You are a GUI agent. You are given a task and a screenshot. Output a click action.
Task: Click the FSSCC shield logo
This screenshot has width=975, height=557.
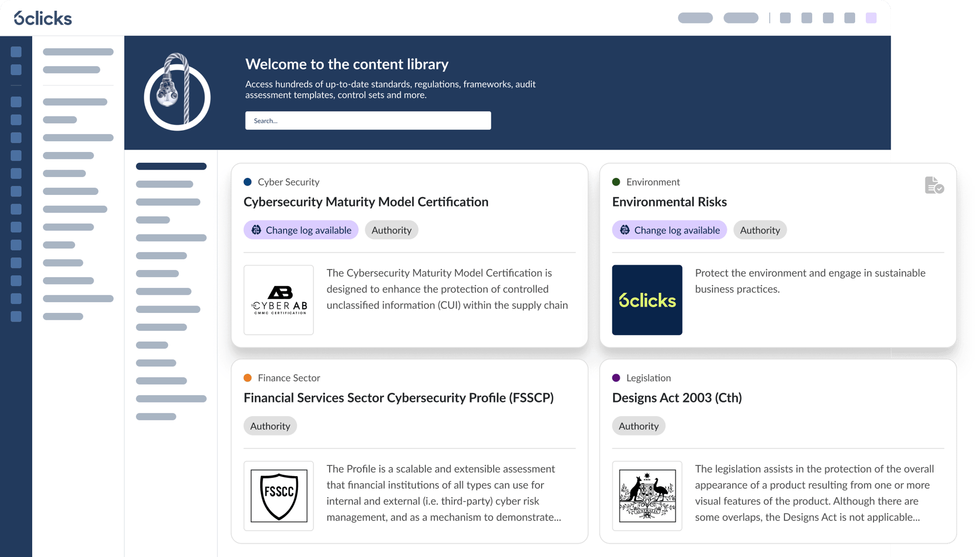click(x=278, y=496)
